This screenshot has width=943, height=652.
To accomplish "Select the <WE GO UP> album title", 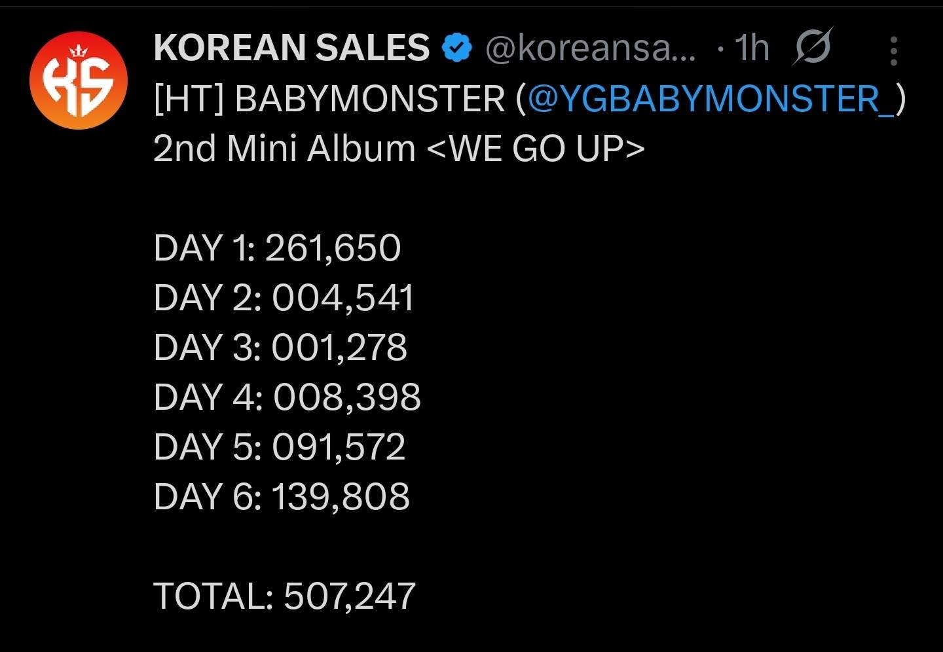I will point(536,149).
